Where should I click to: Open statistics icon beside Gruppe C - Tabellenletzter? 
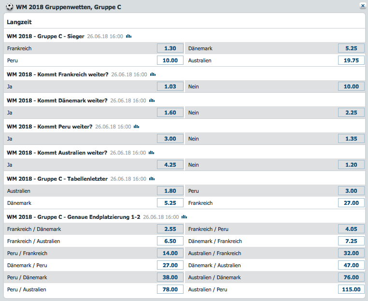point(152,179)
